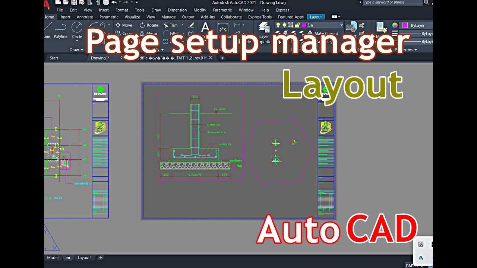The image size is (477, 268).
Task: Click the Redo arrow icon
Action: (x=126, y=3)
